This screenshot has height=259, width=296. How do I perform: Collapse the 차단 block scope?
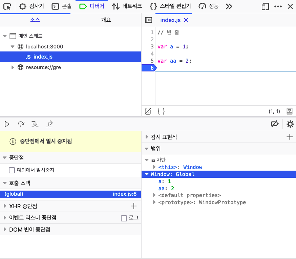147,160
